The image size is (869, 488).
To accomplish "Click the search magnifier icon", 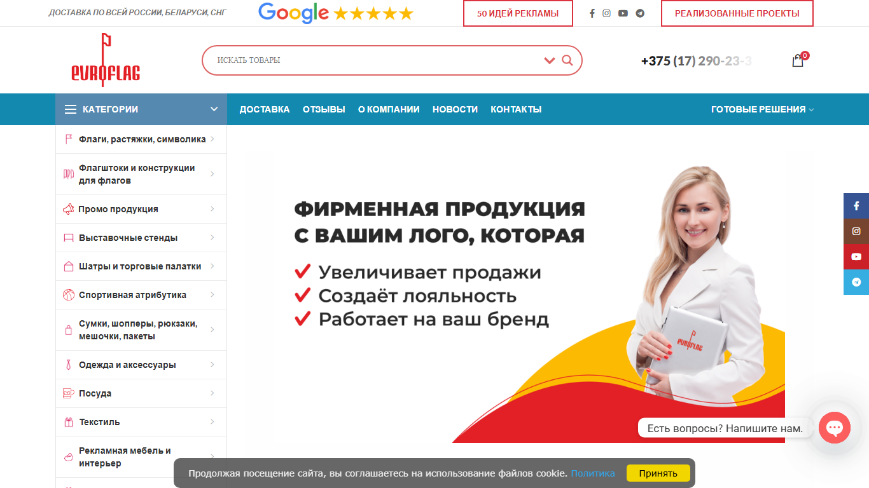I will point(567,60).
